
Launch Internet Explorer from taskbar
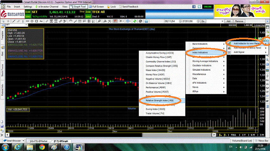[x=17, y=147]
